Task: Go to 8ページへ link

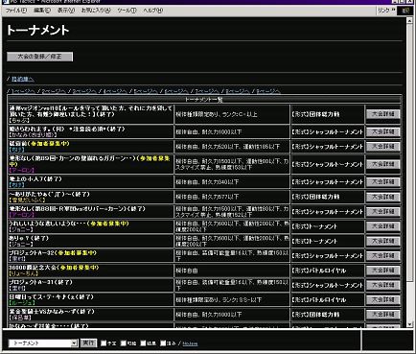Action: click(x=238, y=91)
